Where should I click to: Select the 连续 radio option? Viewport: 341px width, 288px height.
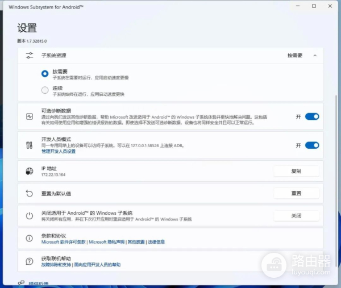[x=45, y=90]
